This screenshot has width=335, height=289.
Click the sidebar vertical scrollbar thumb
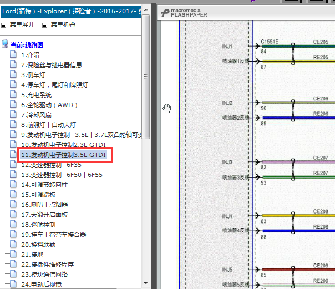click(x=146, y=77)
